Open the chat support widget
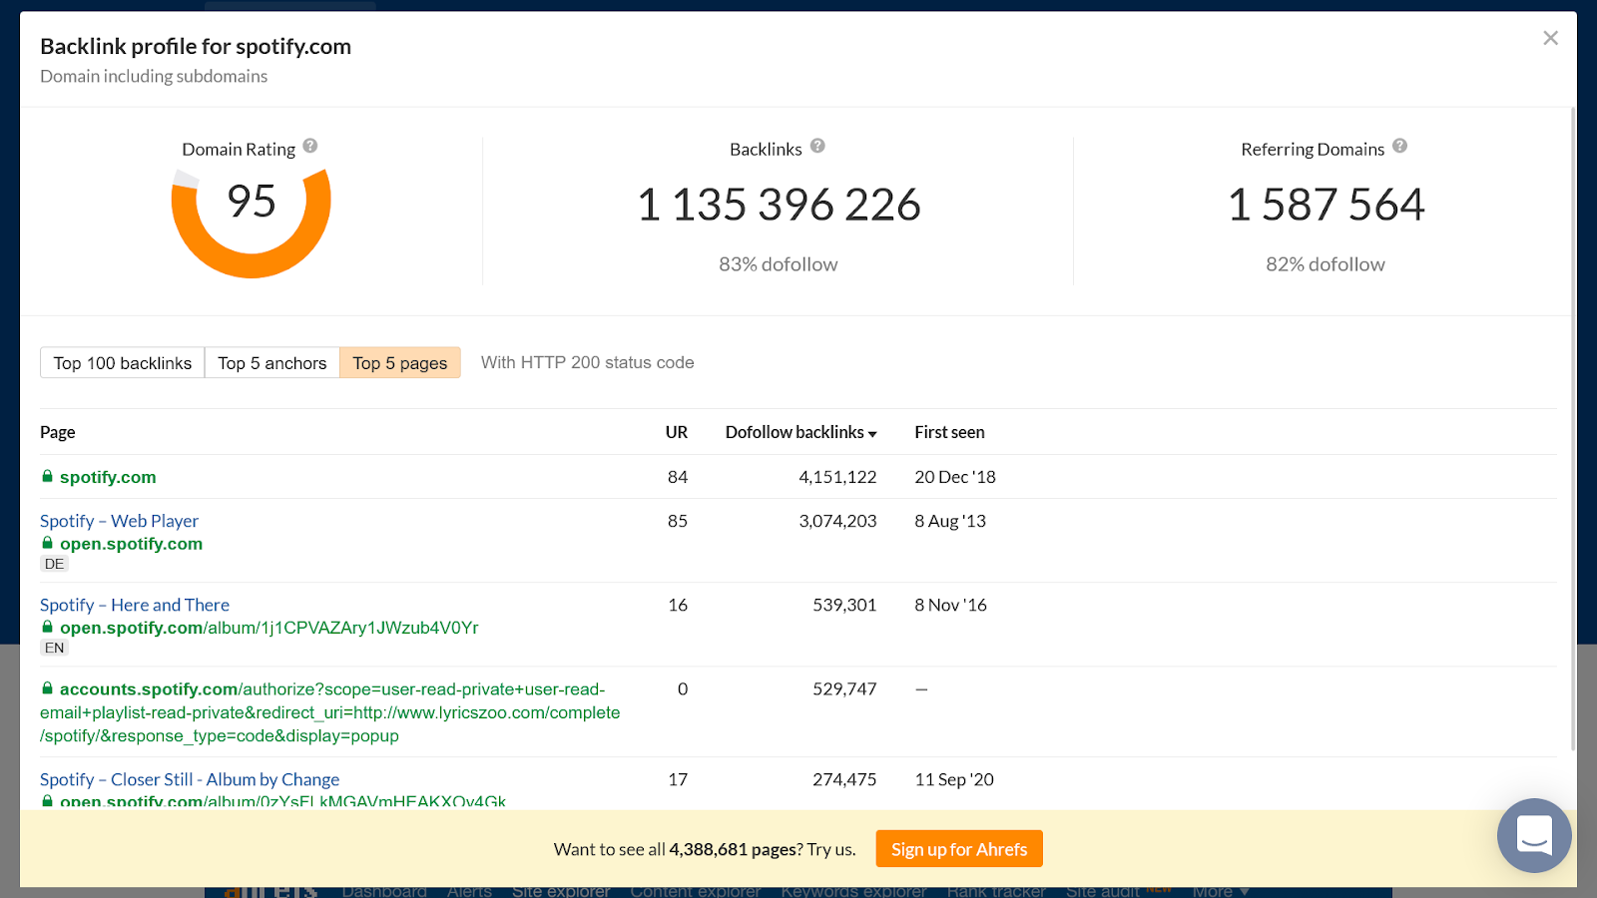Screen dimensions: 1597x898 tap(1534, 835)
